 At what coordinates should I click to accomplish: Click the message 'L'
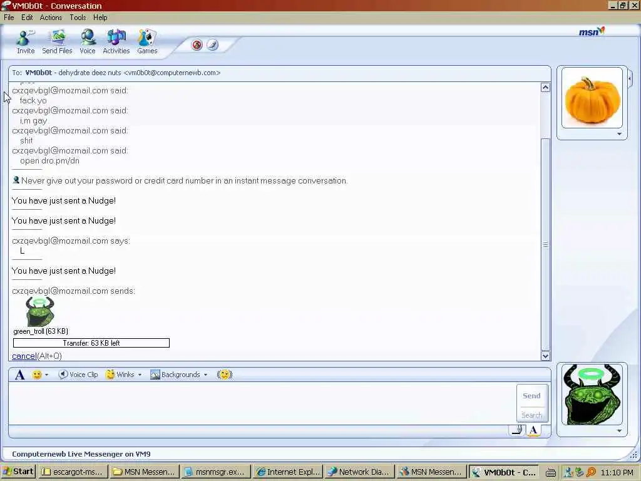(x=22, y=251)
